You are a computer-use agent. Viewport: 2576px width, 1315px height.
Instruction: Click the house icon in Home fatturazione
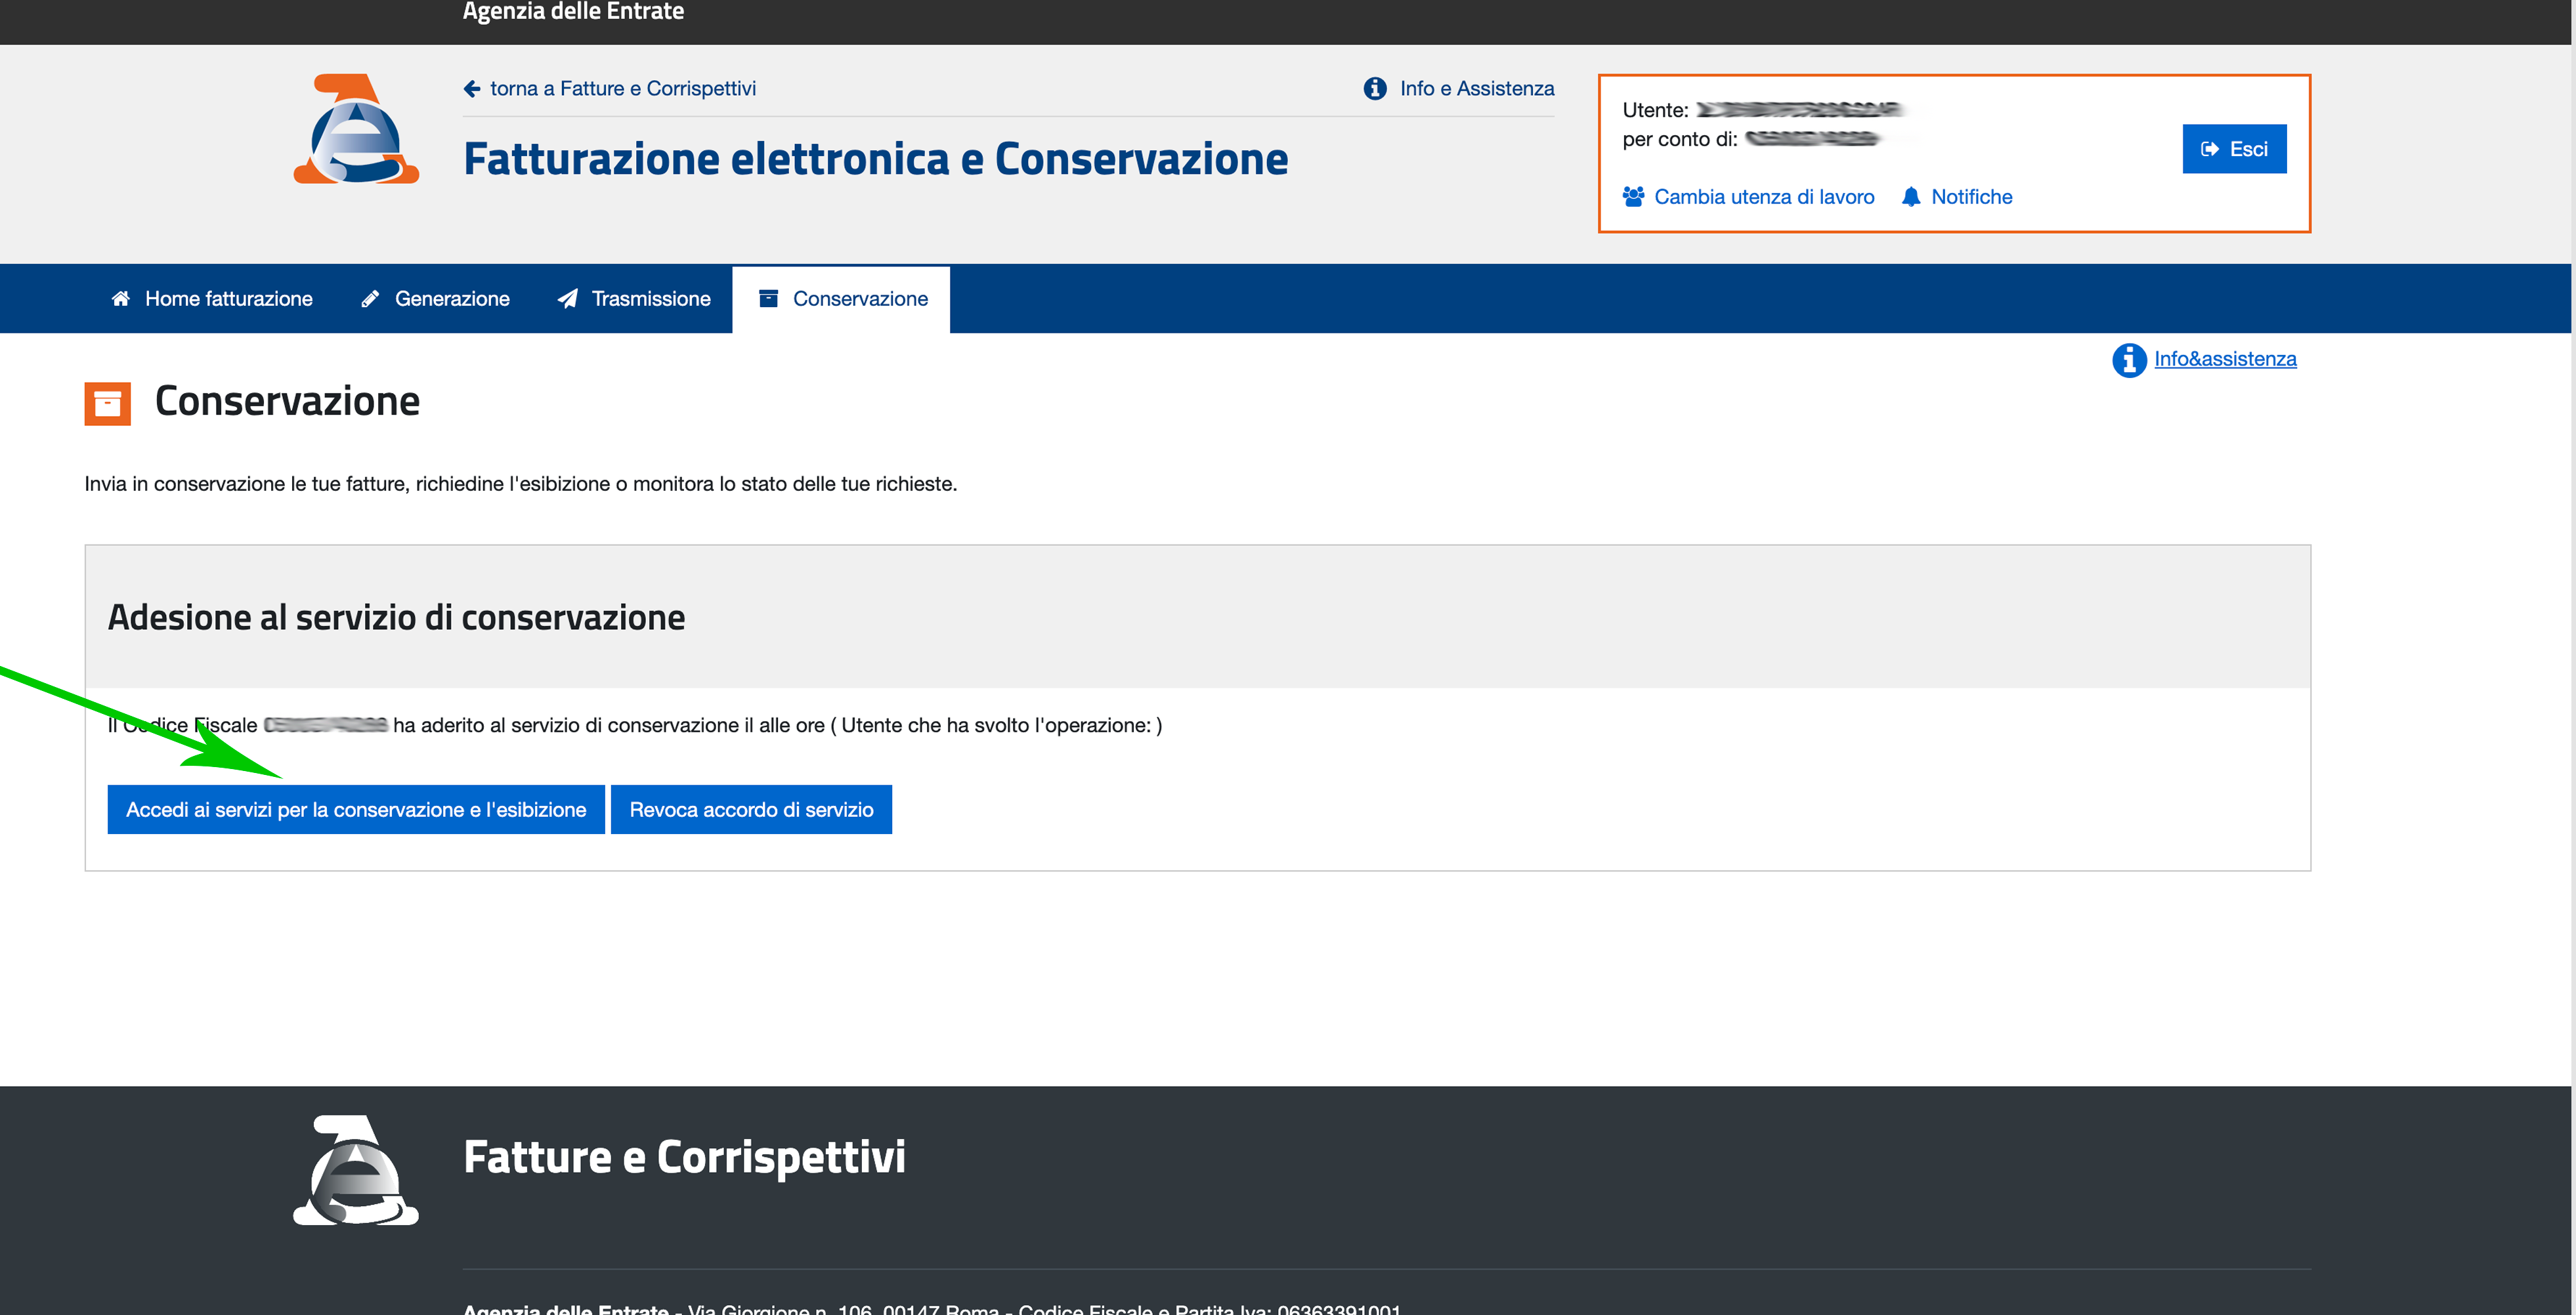pos(121,299)
